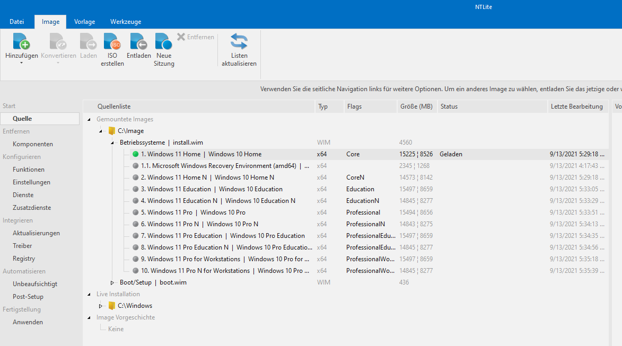622x346 pixels.
Task: Open Dienste page
Action: point(23,194)
